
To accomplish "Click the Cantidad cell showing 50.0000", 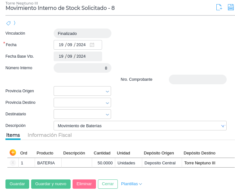I will [x=104, y=163].
